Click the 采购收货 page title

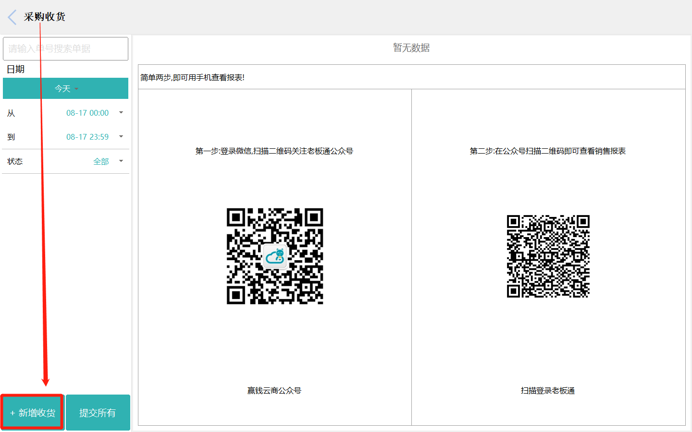tap(45, 17)
